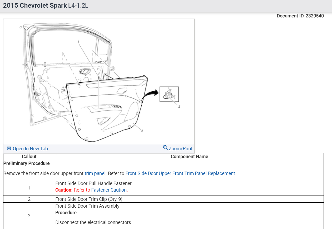This screenshot has width=332, height=235.
Task: Click 'Front Side Door Trim Clip (Qty: 9)' text
Action: (x=89, y=199)
